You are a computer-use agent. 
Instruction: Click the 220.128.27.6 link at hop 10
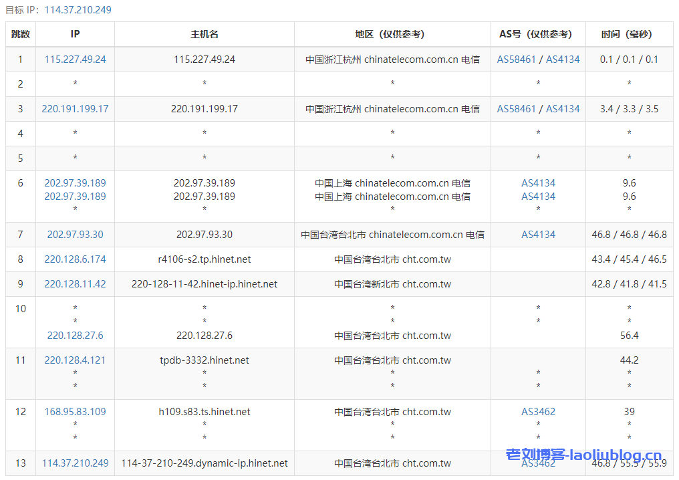tap(75, 336)
